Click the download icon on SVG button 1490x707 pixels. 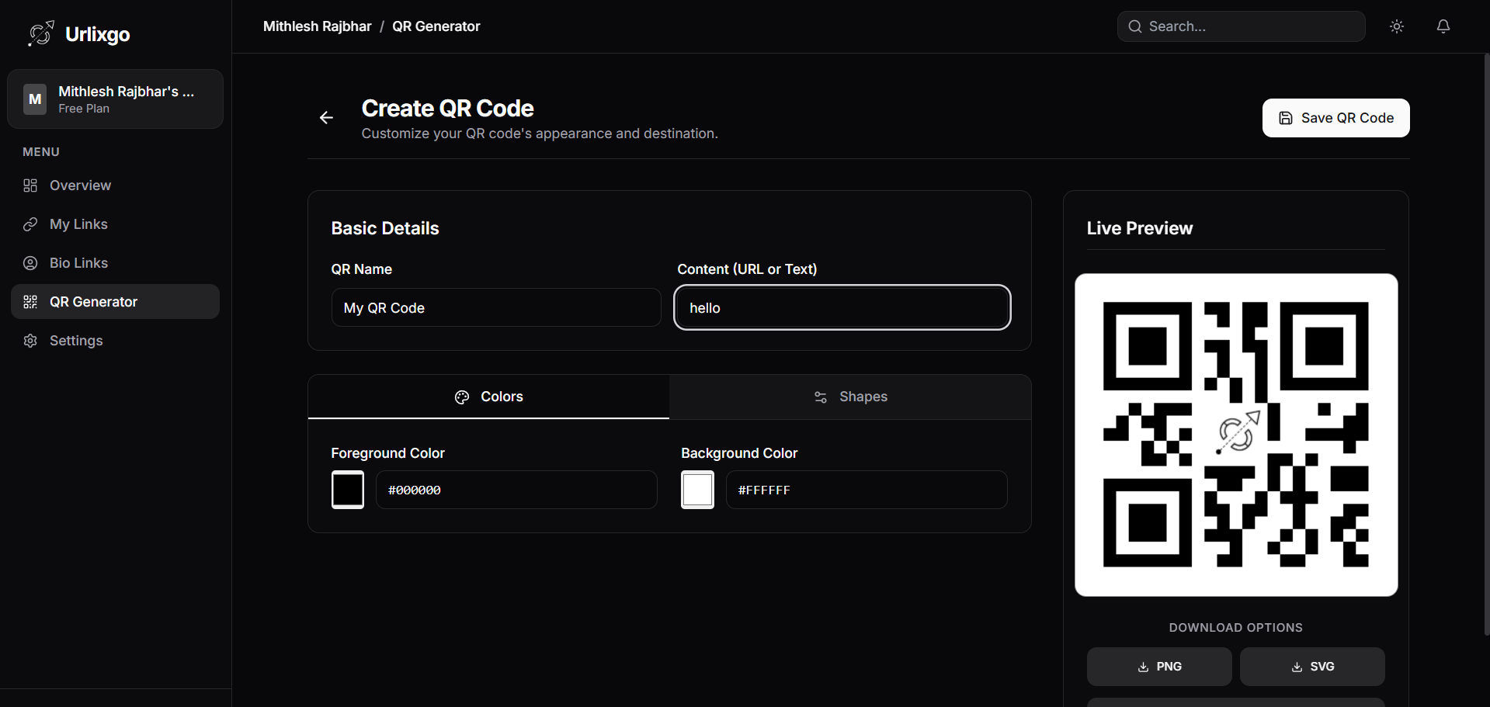point(1297,667)
